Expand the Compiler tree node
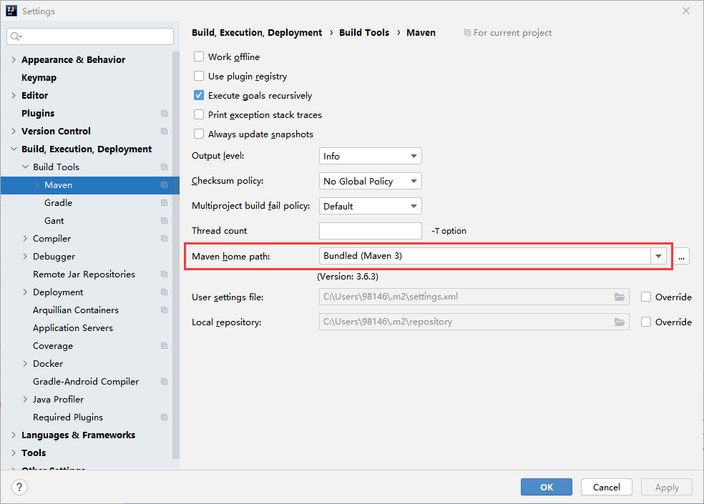The image size is (704, 504). pyautogui.click(x=26, y=239)
